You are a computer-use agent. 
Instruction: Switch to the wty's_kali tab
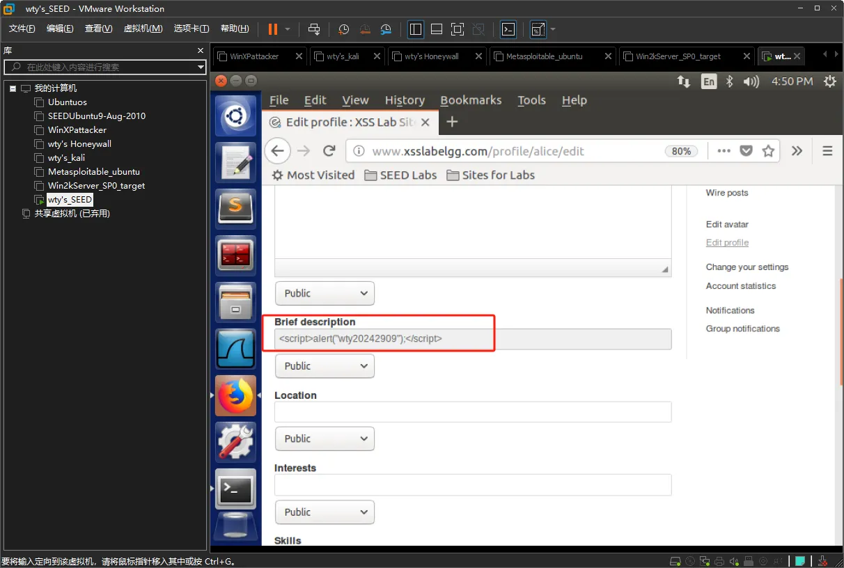(343, 56)
